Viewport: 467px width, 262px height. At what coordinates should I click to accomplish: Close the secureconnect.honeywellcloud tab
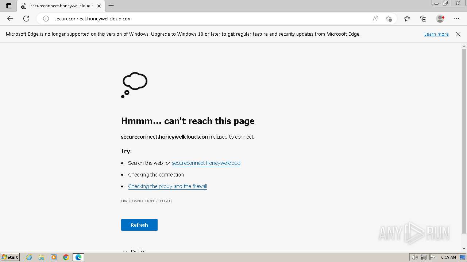(99, 6)
